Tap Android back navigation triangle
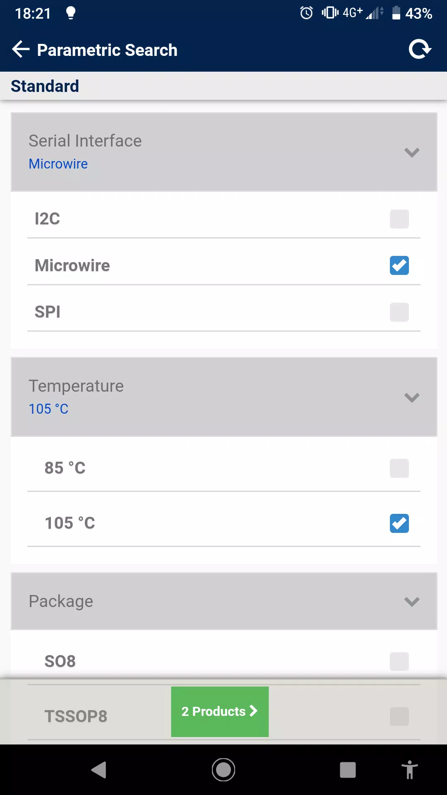The height and width of the screenshot is (795, 447). 99,770
